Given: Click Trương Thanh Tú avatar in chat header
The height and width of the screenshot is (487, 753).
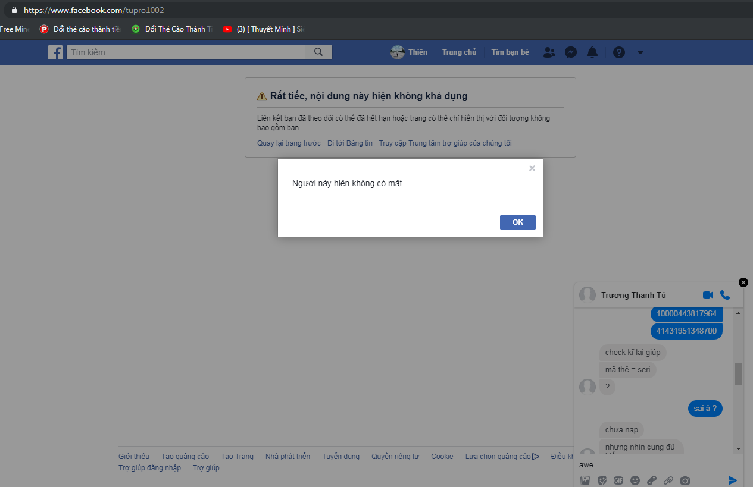Looking at the screenshot, I should click(x=588, y=295).
